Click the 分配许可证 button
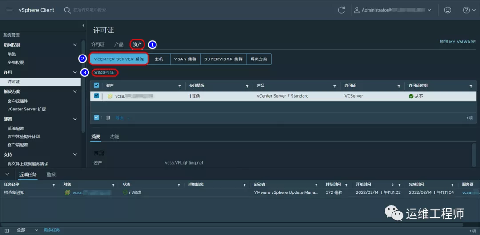This screenshot has height=235, width=480. point(104,72)
